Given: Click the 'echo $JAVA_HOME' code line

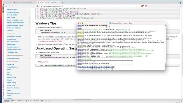Looking at the screenshot, I should (x=46, y=56).
